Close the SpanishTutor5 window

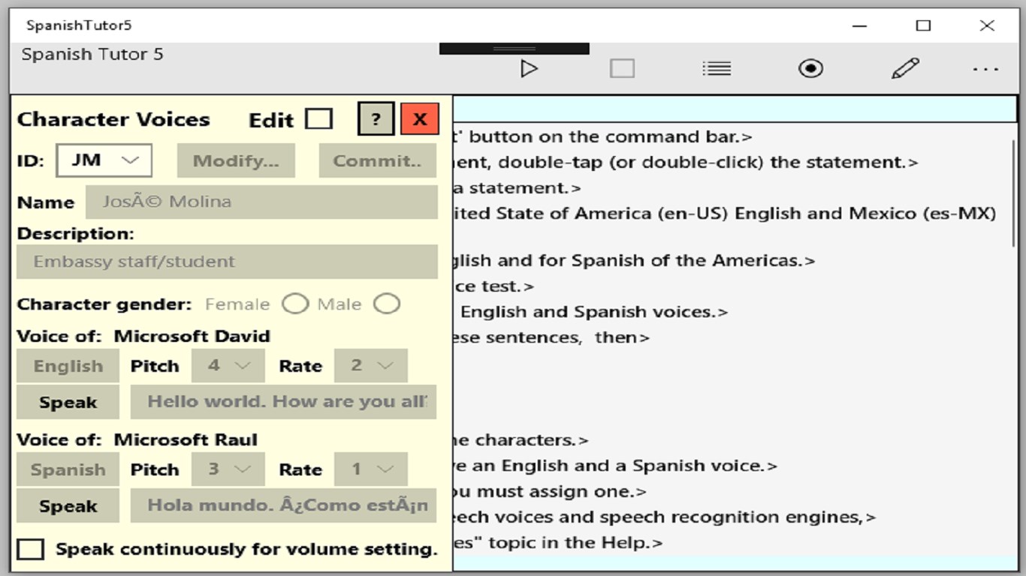point(987,25)
